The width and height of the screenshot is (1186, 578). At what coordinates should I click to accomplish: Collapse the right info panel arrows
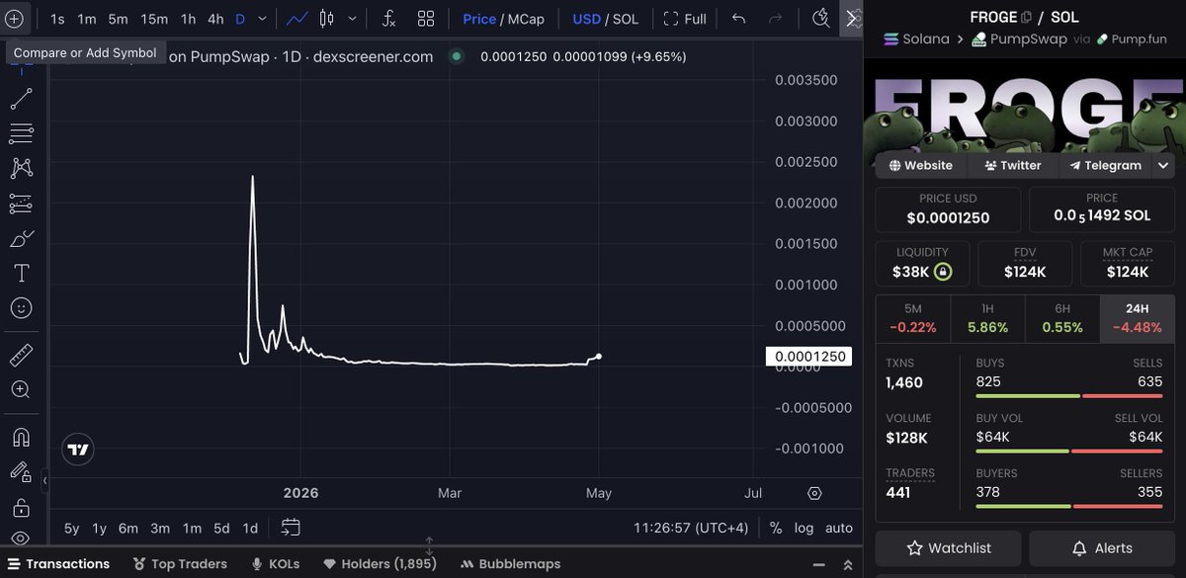pos(854,18)
